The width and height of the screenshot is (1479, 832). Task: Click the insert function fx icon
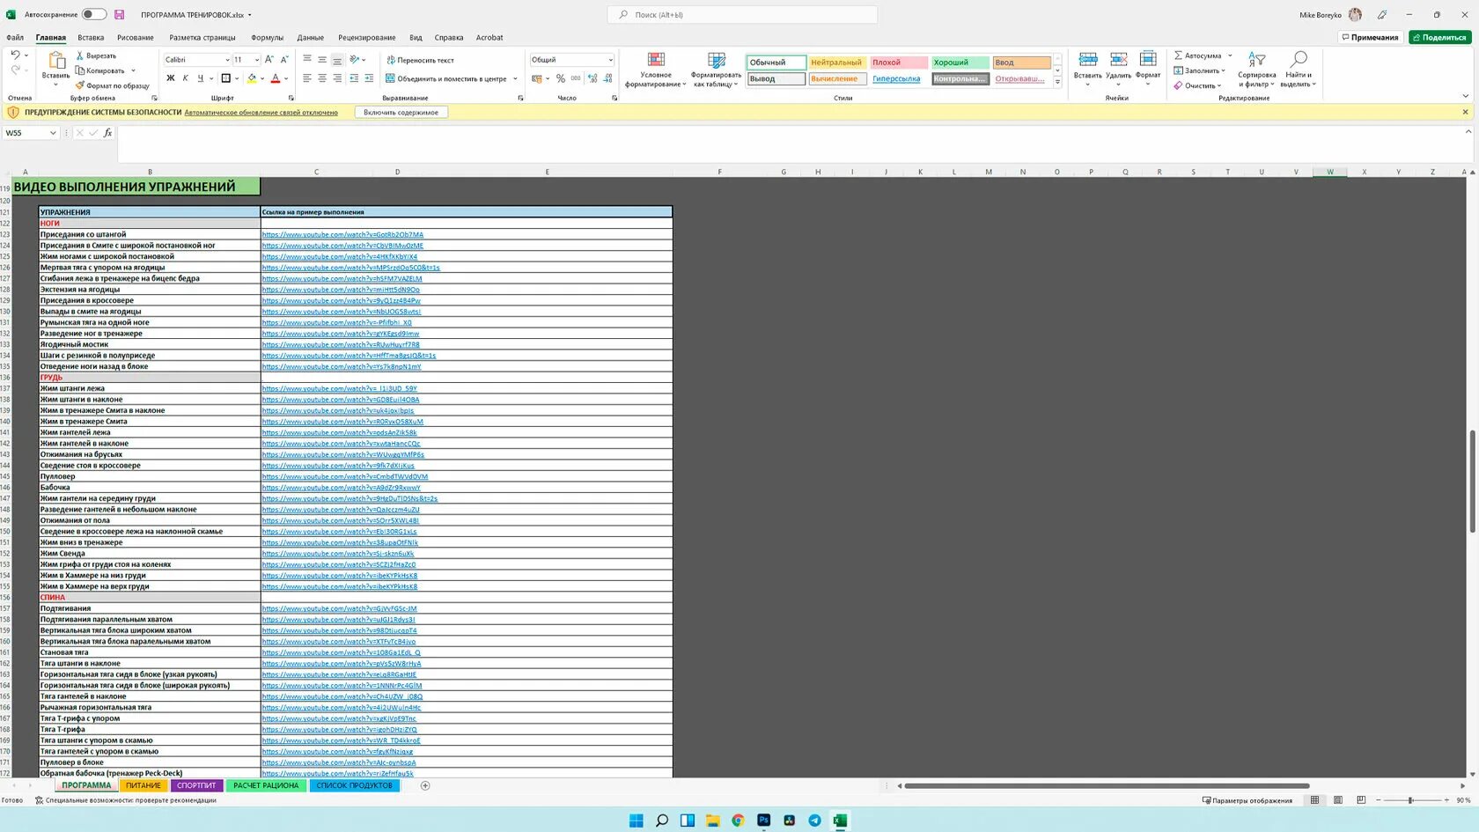coord(107,133)
